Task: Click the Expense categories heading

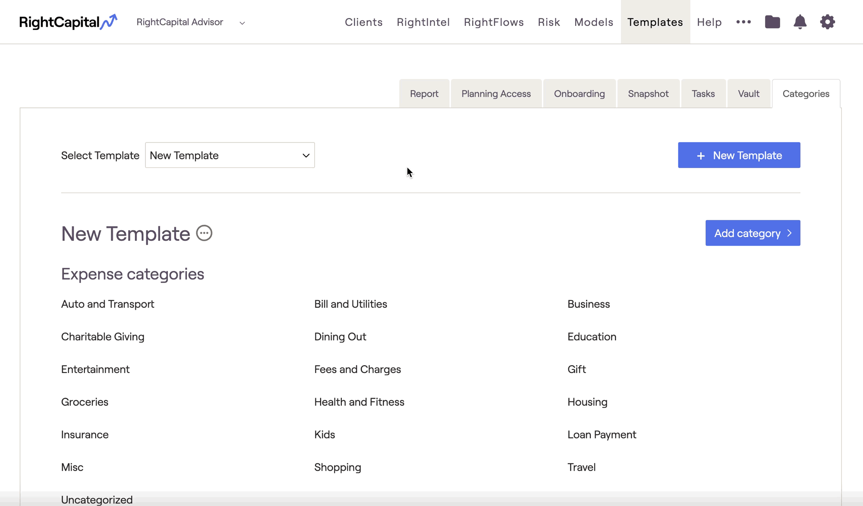Action: click(x=132, y=274)
